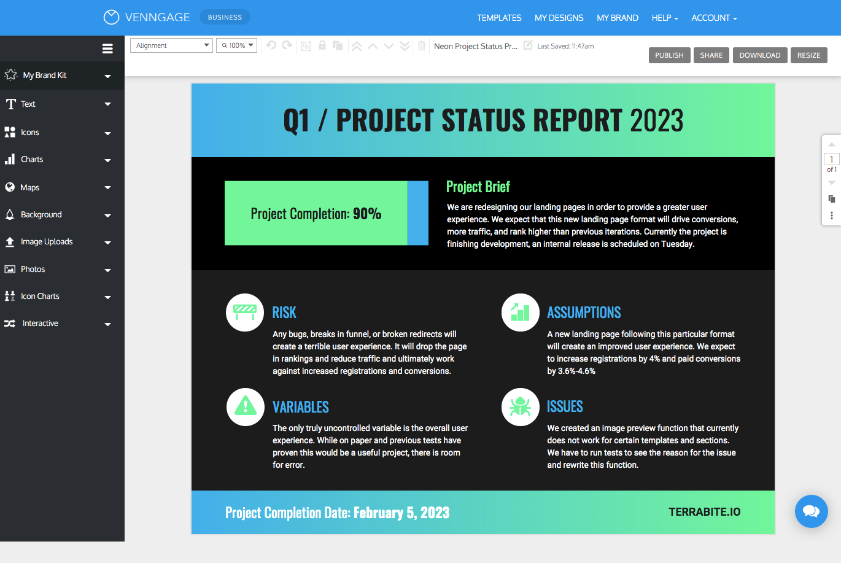Click the RESIZE button
Image resolution: width=841 pixels, height=563 pixels.
tap(808, 55)
